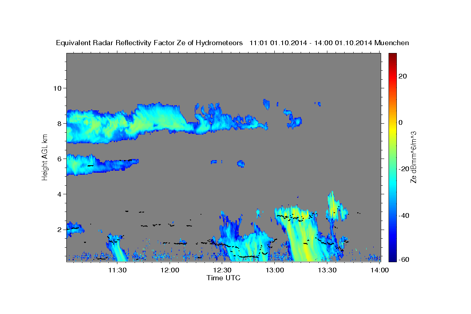Click the colorbar tick value '20'
The image size is (471, 314).
[403, 76]
